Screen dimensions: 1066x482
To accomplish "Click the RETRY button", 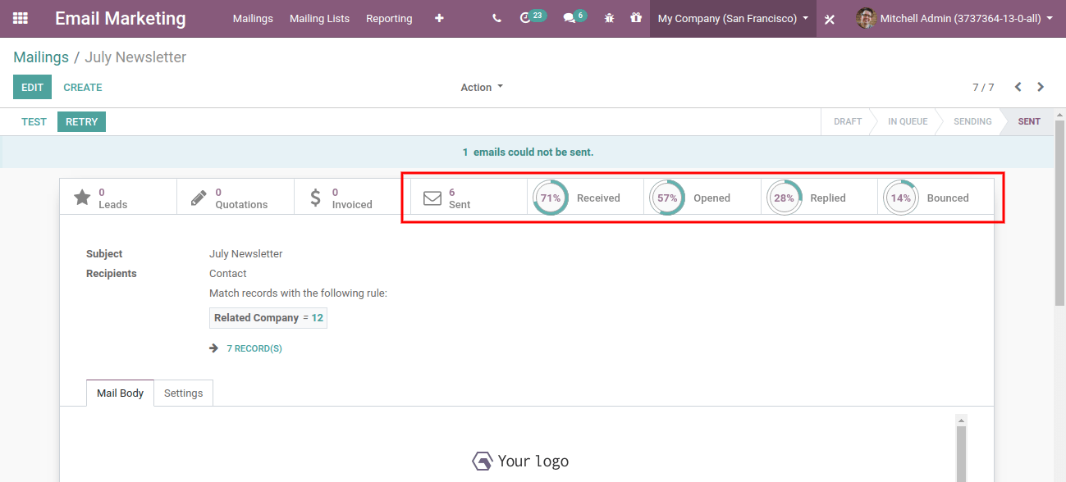I will (81, 121).
